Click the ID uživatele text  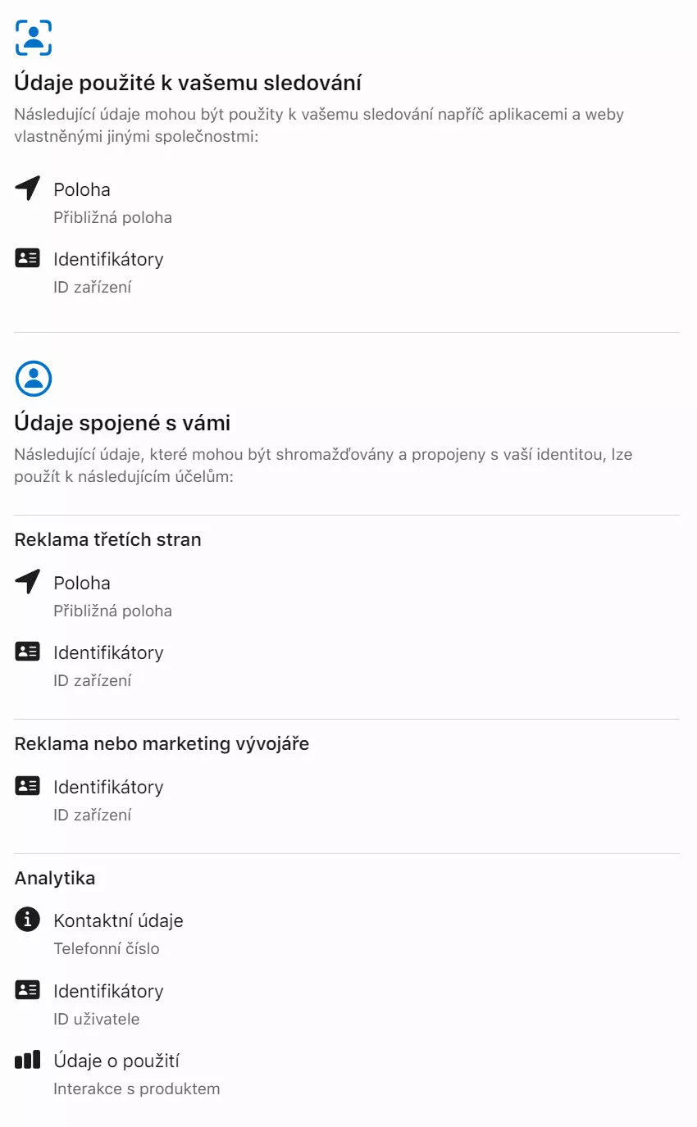97,1019
